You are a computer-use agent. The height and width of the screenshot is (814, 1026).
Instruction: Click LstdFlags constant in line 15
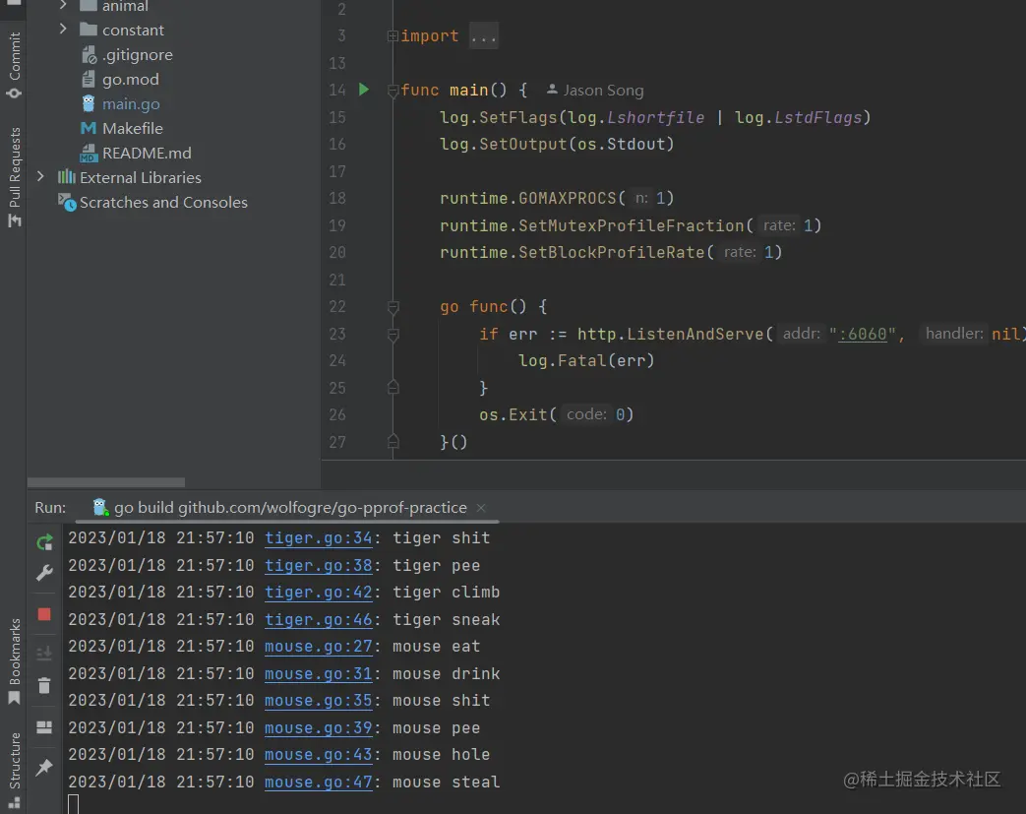pyautogui.click(x=817, y=117)
